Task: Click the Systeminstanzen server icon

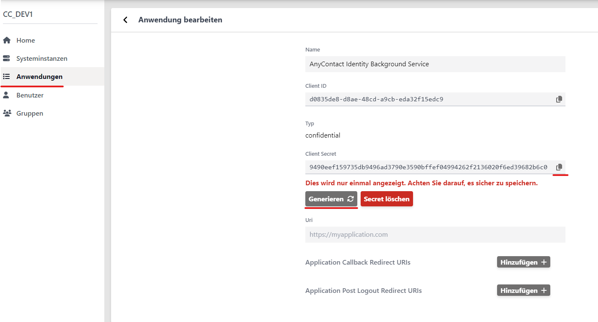Action: pyautogui.click(x=7, y=59)
